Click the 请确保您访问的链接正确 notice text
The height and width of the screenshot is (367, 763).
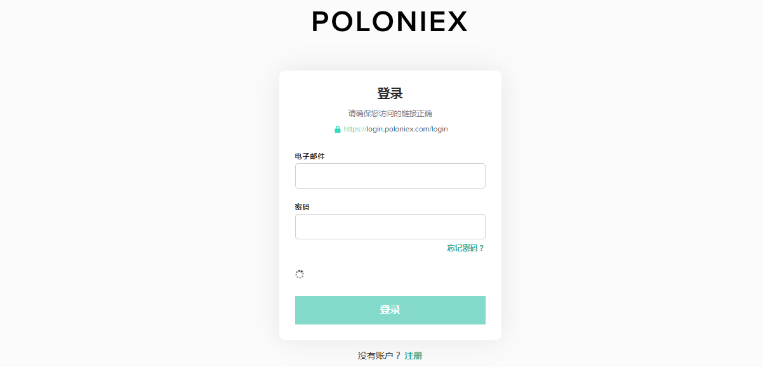pyautogui.click(x=390, y=114)
